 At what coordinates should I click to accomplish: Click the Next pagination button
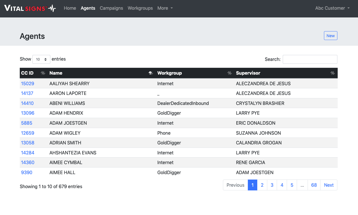329,185
